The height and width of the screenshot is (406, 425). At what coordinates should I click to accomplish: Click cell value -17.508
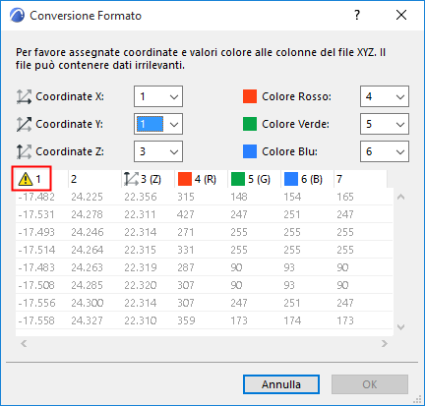(36, 285)
